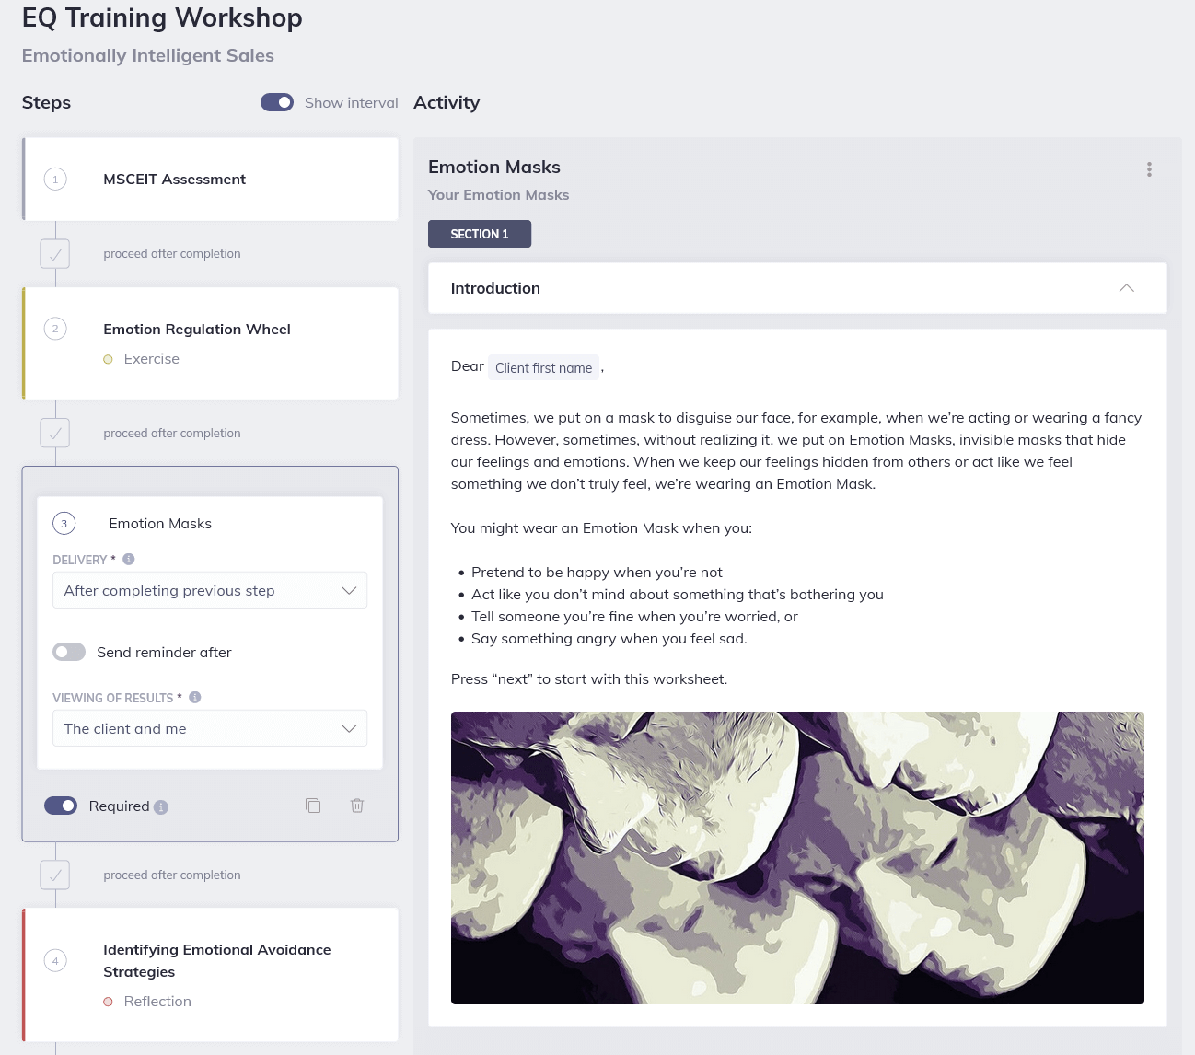Screen dimensions: 1195x1055
Task: Duplicate the Emotion Masks step
Action: 313,806
